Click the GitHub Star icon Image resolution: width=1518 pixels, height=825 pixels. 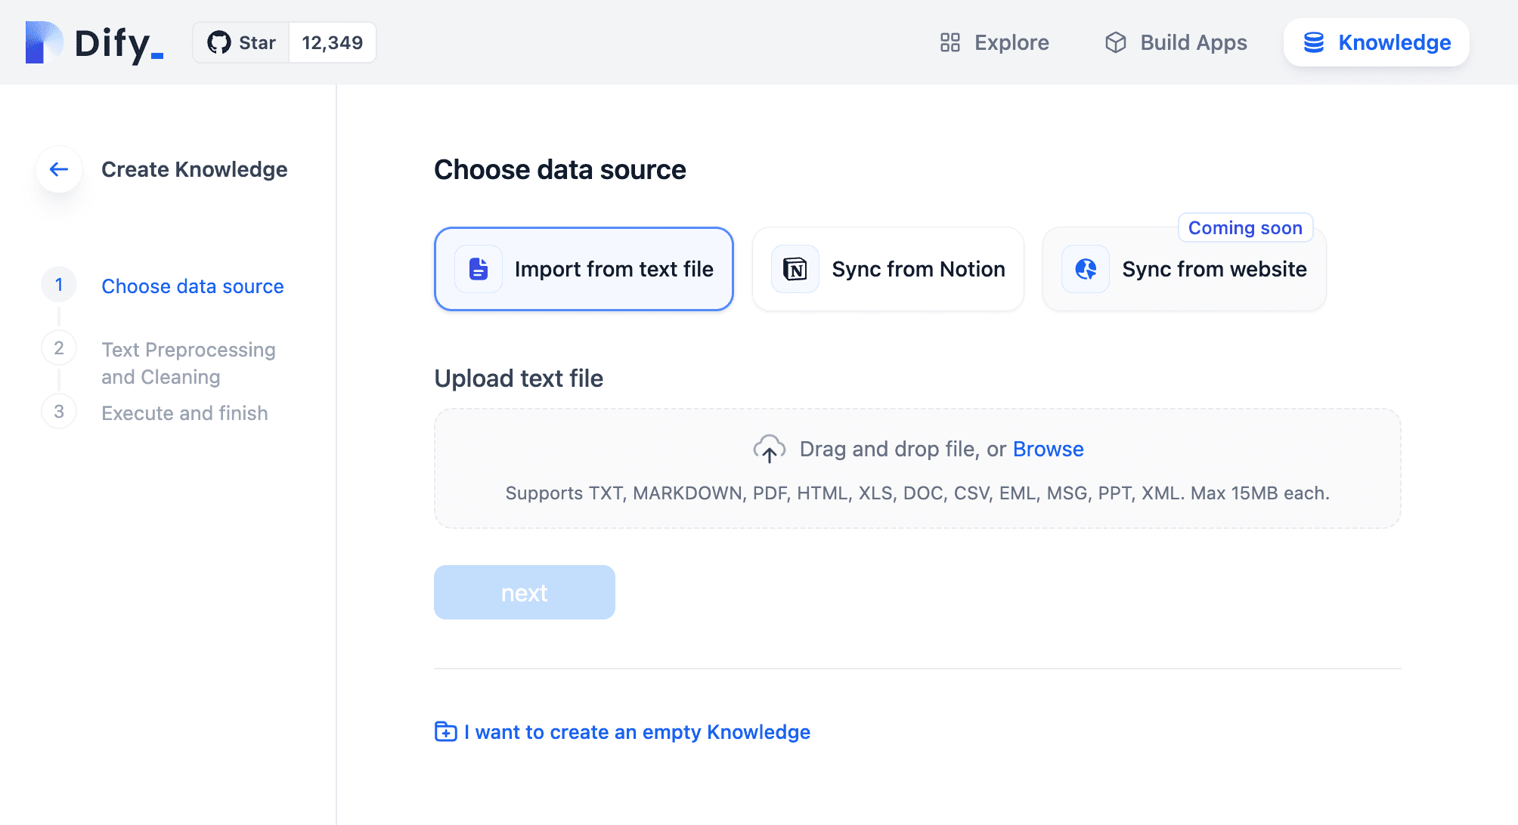pos(219,43)
